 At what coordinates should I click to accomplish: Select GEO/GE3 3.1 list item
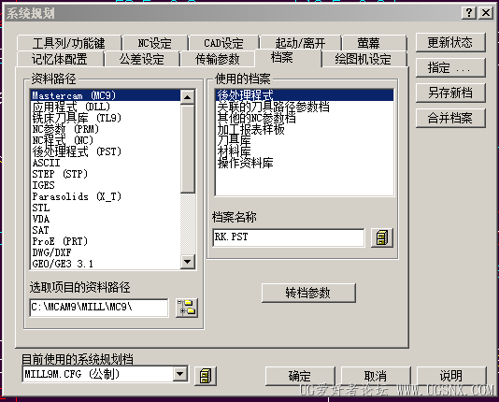point(106,264)
